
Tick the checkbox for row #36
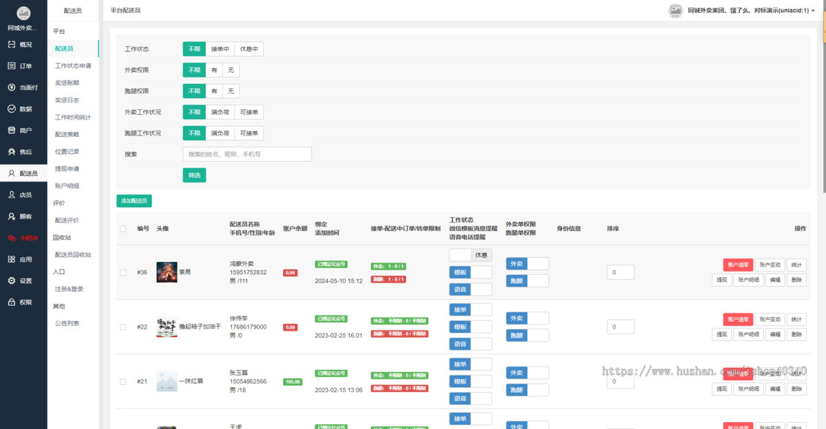click(123, 272)
